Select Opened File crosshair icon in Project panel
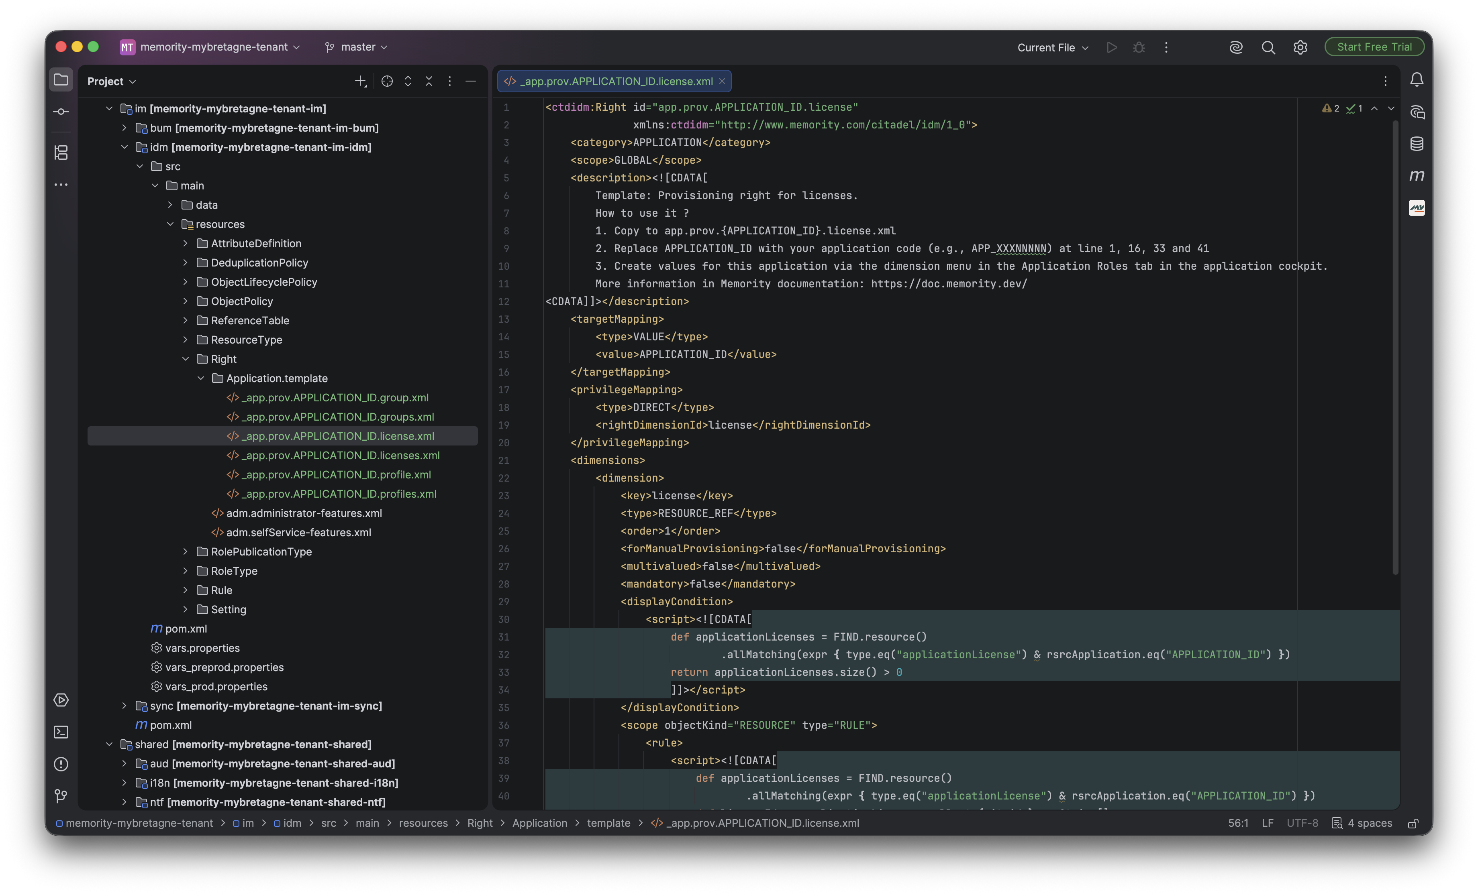The width and height of the screenshot is (1478, 895). [x=387, y=81]
